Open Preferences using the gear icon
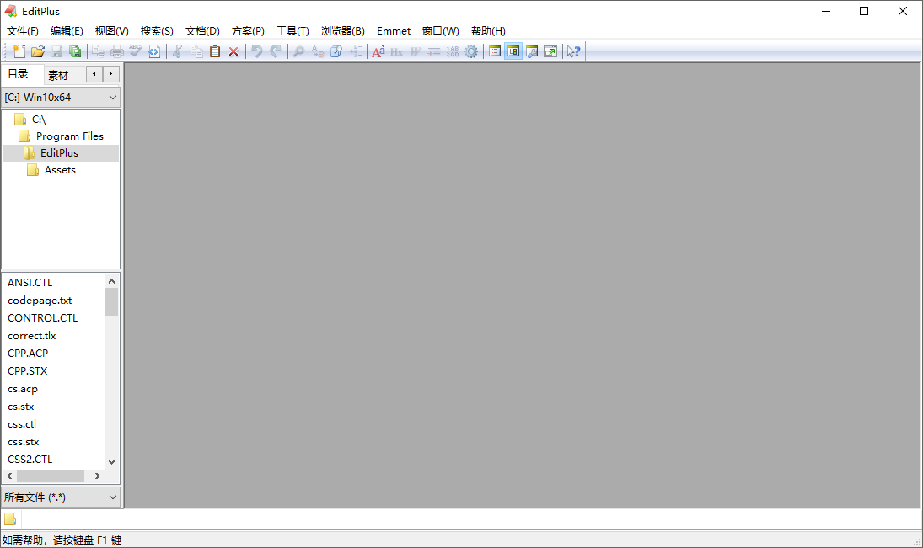The height and width of the screenshot is (548, 923). coord(471,51)
